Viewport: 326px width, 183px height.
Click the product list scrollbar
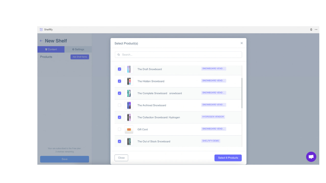pos(242,93)
